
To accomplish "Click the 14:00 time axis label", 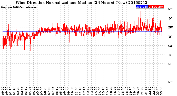I will click(95, 91).
